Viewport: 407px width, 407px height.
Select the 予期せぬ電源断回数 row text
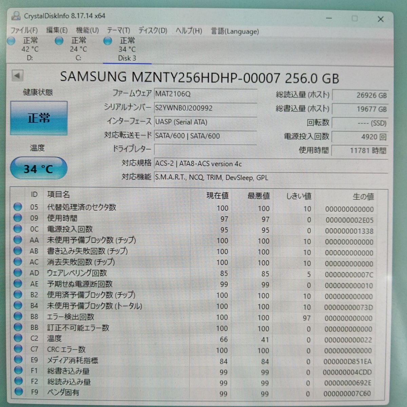(80, 284)
